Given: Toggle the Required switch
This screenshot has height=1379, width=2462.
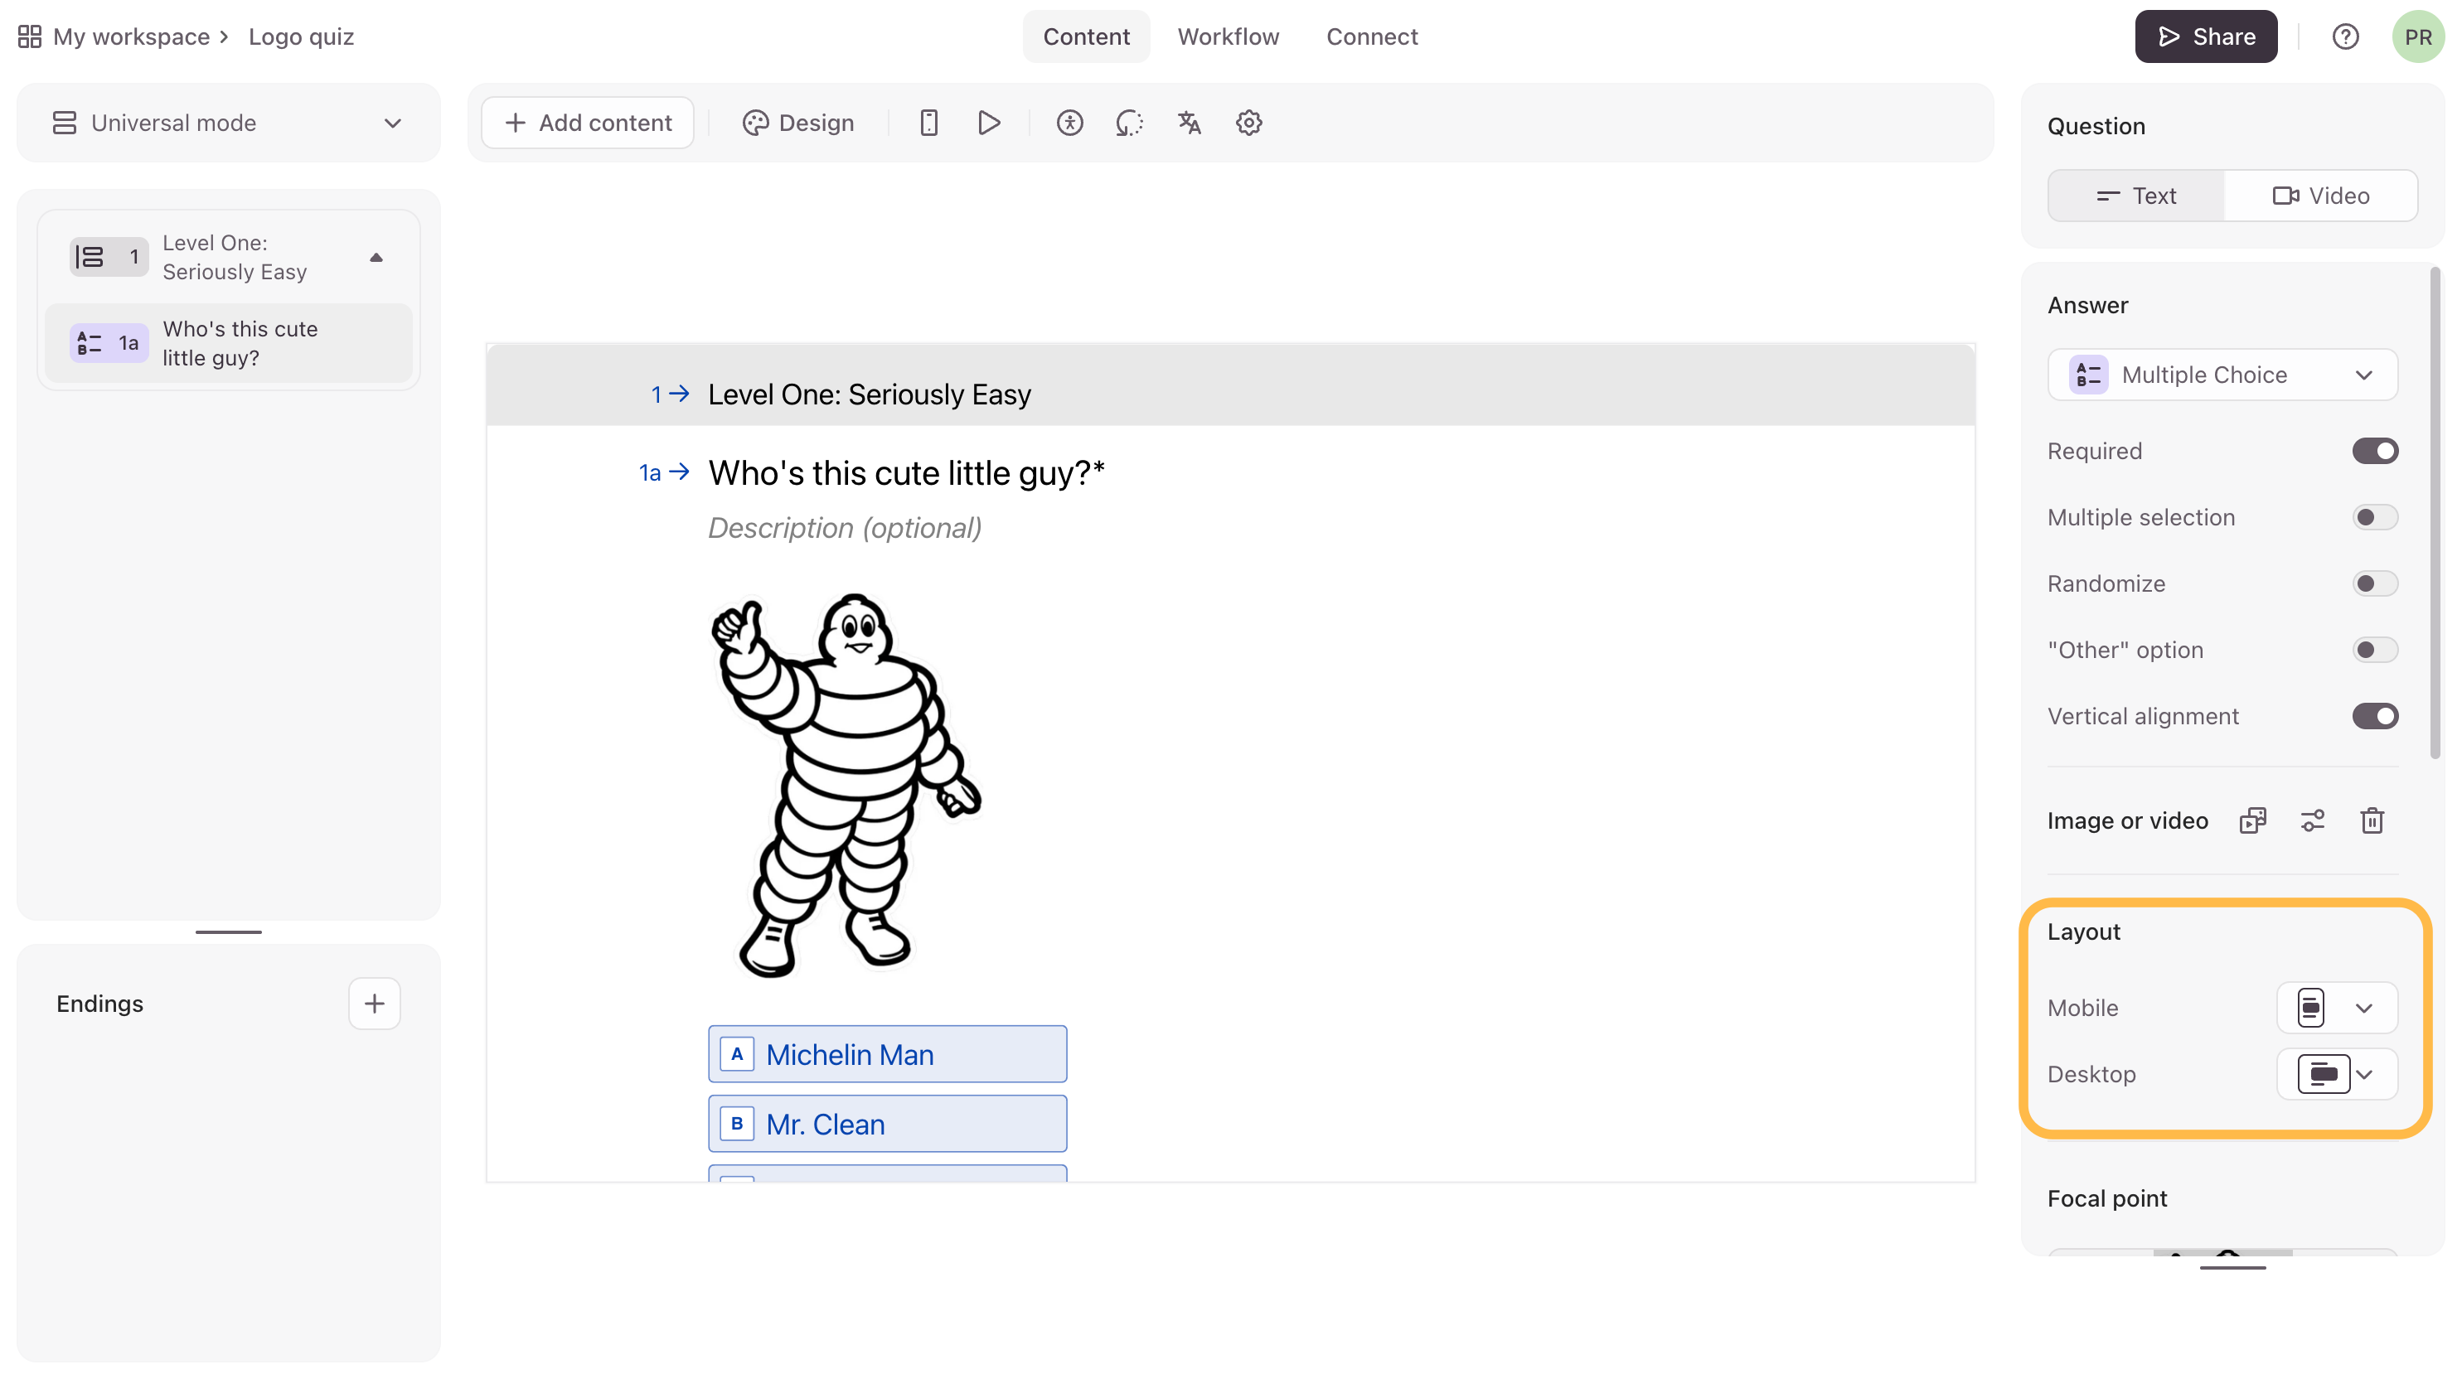Looking at the screenshot, I should [2375, 451].
